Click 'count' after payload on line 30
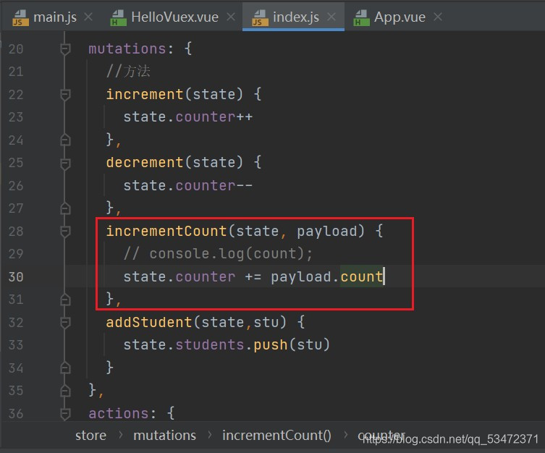This screenshot has height=453, width=545. 361,277
